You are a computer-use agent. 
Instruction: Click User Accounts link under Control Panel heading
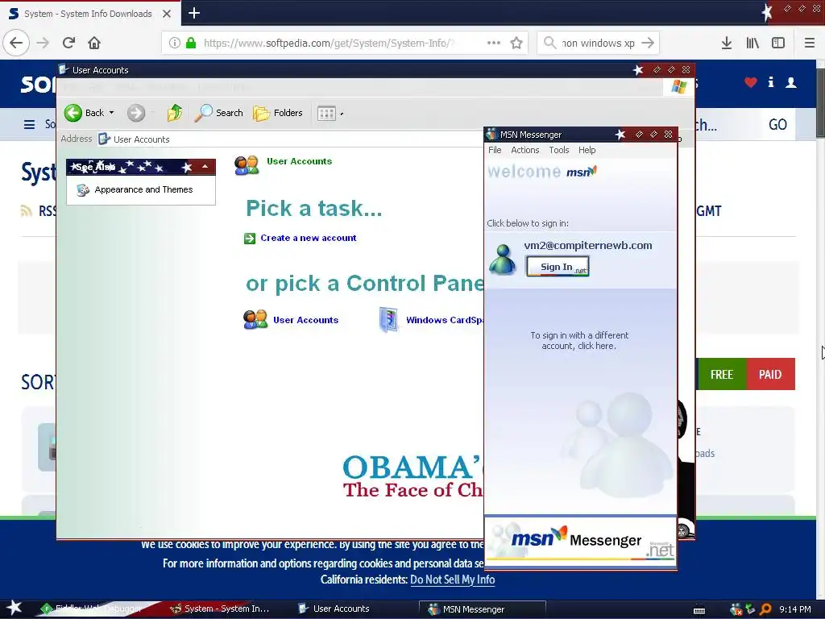pos(305,320)
